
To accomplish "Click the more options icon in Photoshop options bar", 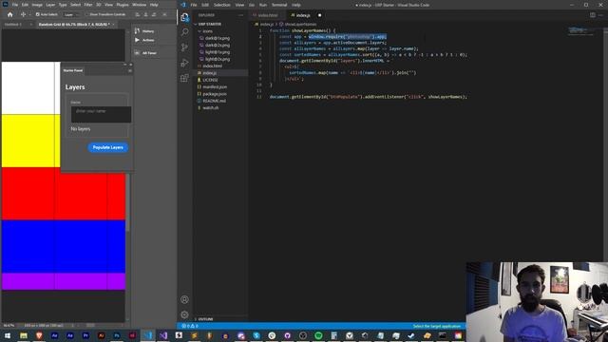I will coord(164,14).
